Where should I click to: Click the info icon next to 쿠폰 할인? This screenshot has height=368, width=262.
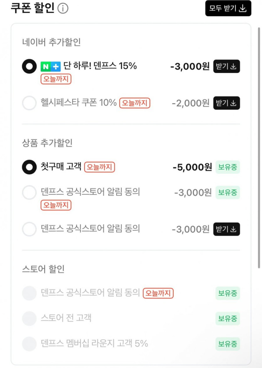coord(63,8)
